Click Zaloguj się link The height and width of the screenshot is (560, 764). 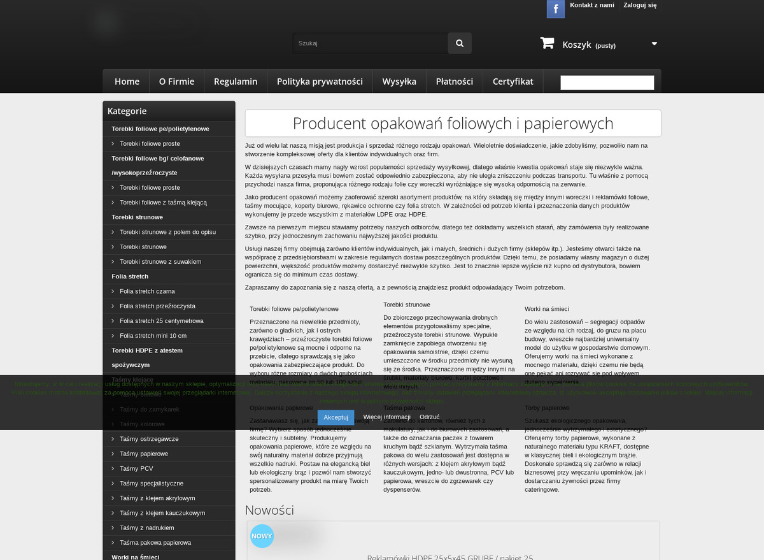(640, 5)
